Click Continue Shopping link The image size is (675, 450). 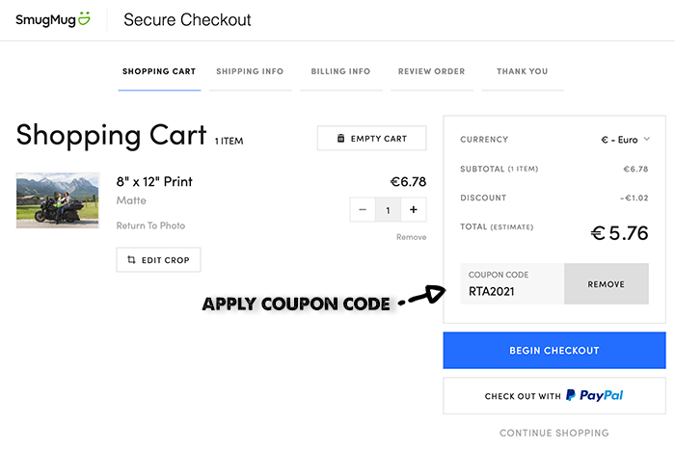pyautogui.click(x=554, y=433)
